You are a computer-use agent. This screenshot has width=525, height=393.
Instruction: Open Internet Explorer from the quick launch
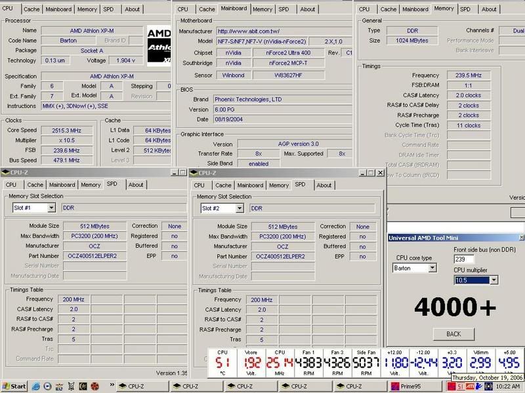point(35,386)
